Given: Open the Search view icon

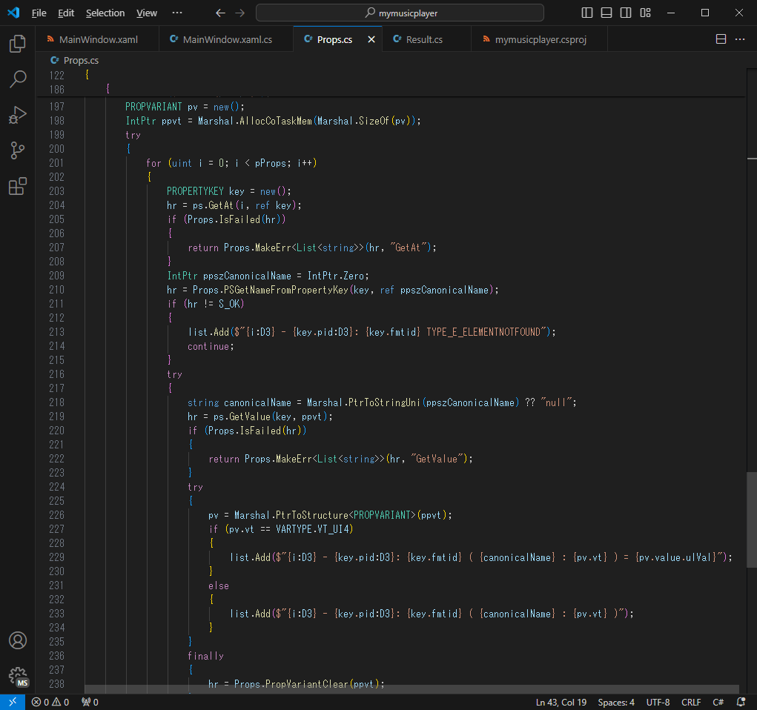Looking at the screenshot, I should tap(18, 79).
